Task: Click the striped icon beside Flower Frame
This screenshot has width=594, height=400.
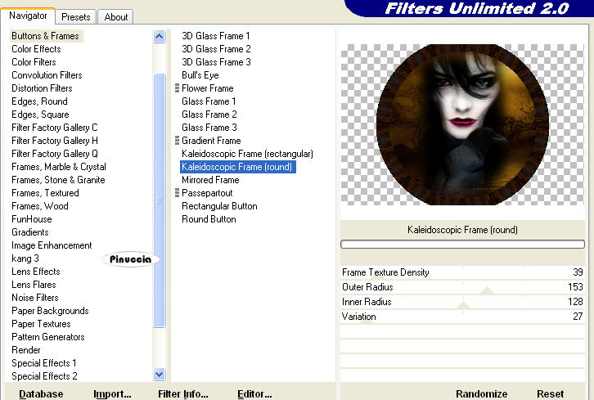Action: 177,88
